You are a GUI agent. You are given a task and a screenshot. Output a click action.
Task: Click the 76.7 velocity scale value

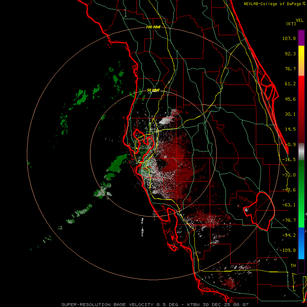290,69
